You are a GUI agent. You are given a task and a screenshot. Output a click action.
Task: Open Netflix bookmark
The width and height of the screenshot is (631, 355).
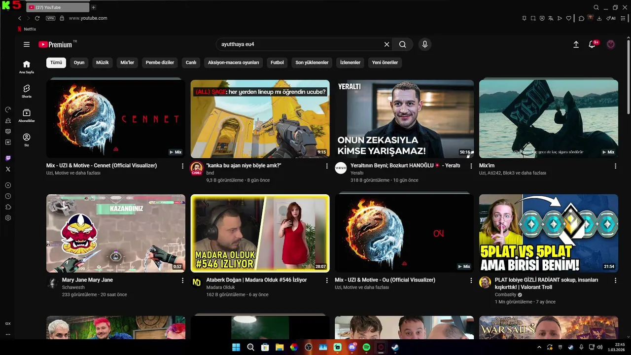27,29
